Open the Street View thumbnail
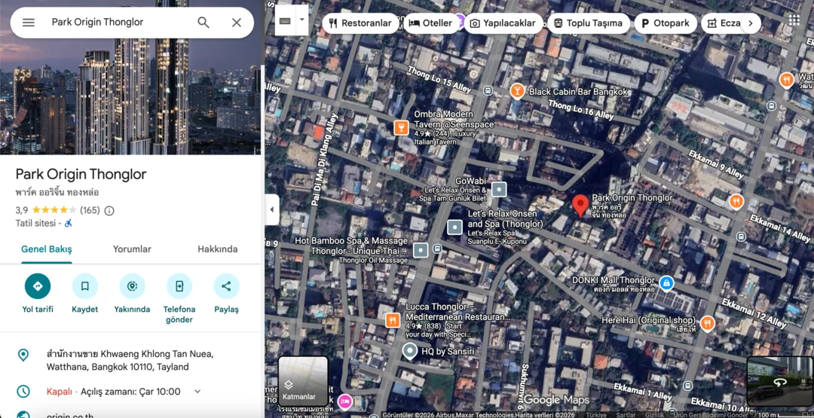 (779, 381)
